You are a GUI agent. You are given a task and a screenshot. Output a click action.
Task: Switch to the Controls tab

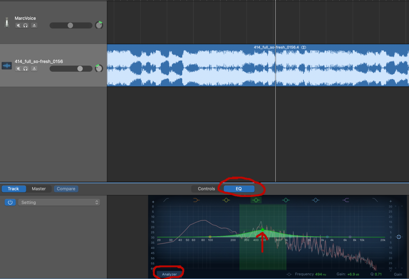point(206,189)
